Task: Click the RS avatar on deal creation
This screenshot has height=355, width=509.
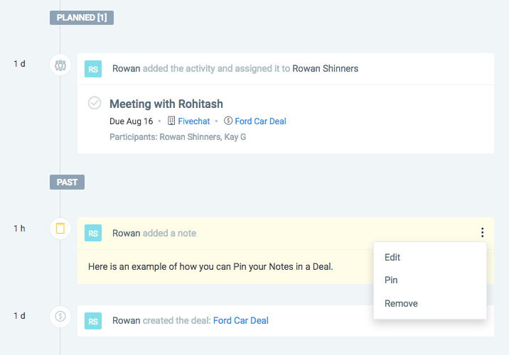Action: (x=93, y=321)
